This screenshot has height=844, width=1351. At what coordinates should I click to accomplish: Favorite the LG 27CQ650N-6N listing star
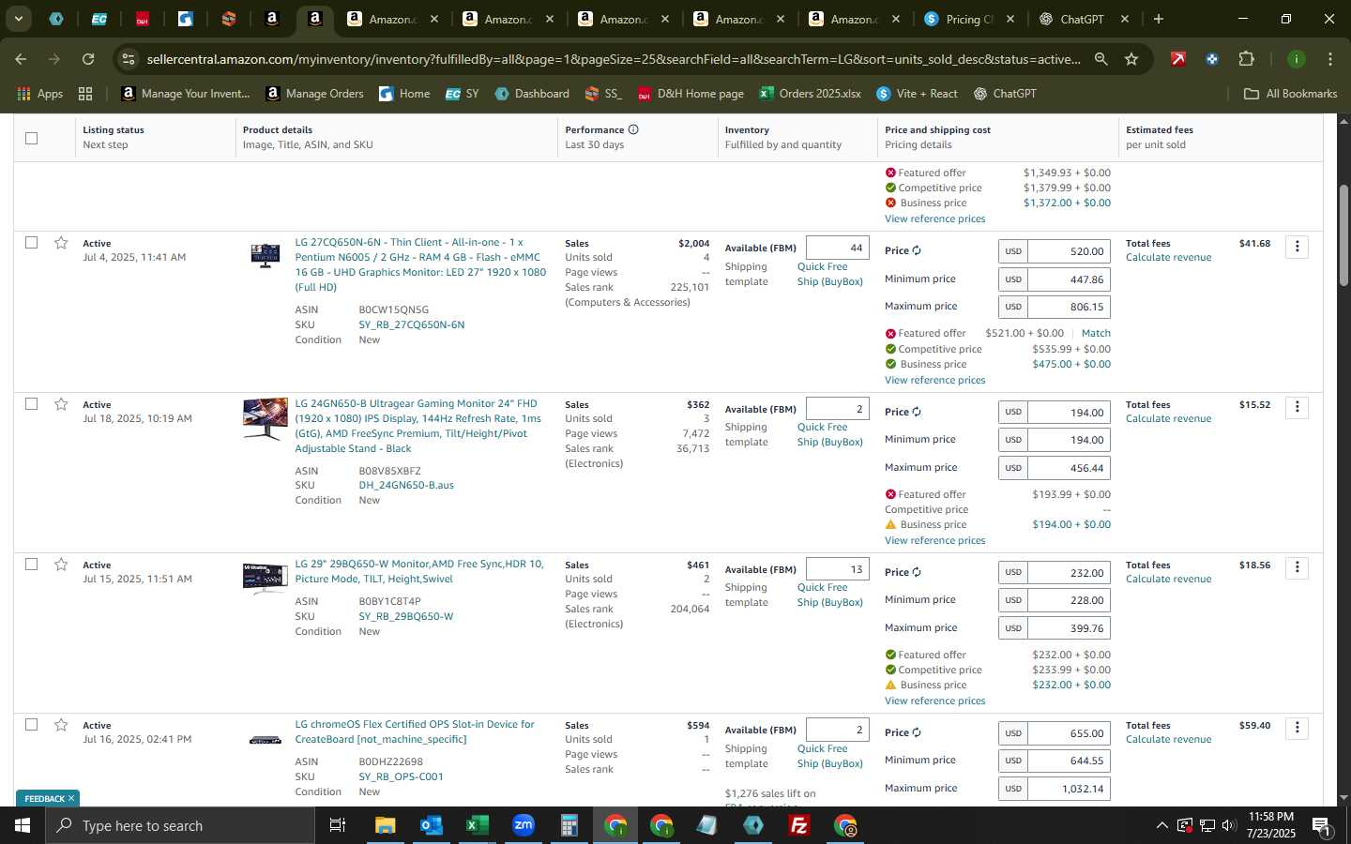point(61,243)
